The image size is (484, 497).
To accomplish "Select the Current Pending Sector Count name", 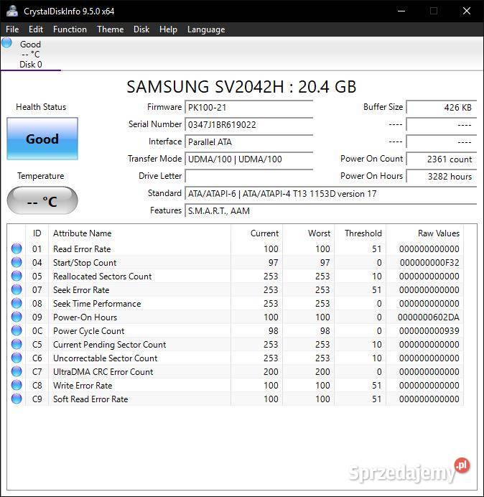I will tap(109, 345).
